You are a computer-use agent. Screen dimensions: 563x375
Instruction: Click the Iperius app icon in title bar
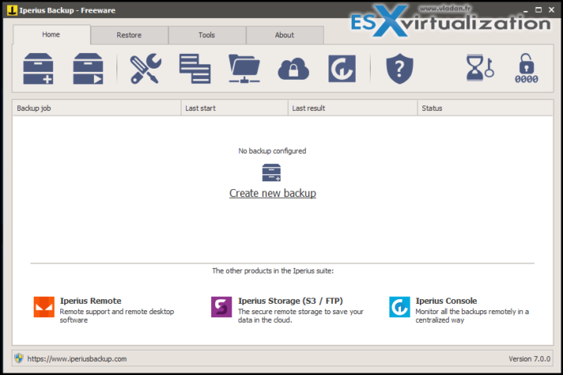point(12,10)
